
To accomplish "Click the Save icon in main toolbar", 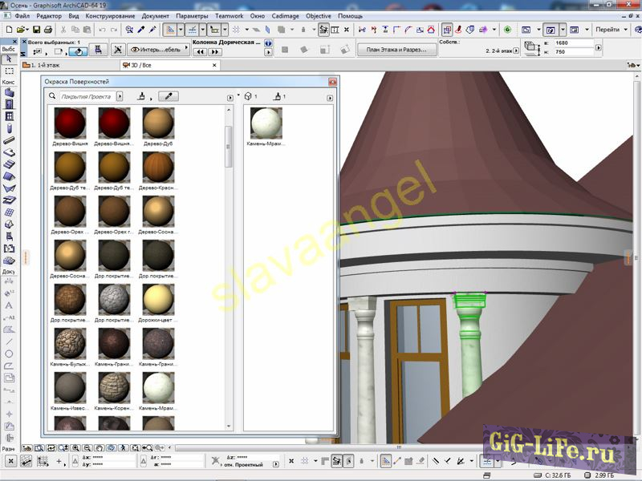I will tap(36, 30).
